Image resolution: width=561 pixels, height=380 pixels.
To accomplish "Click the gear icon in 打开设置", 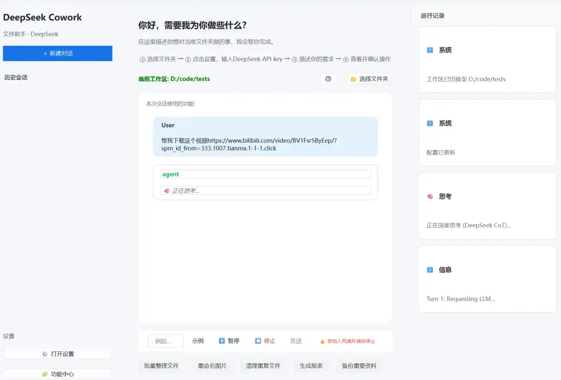I will coord(45,354).
